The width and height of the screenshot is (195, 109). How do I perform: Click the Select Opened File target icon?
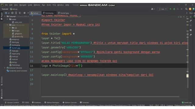tap(12, 13)
